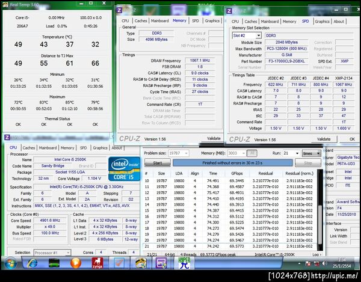Click the Intel Core i5 2500K name field
The height and width of the screenshot is (282, 361).
coord(70,159)
